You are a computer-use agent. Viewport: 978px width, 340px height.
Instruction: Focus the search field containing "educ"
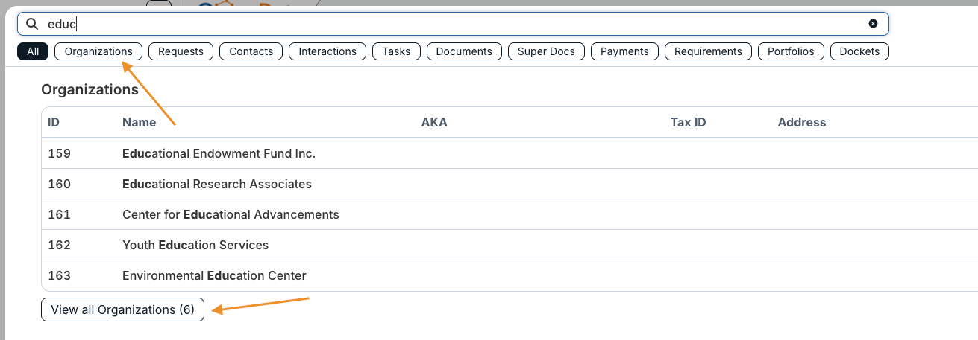pyautogui.click(x=453, y=24)
